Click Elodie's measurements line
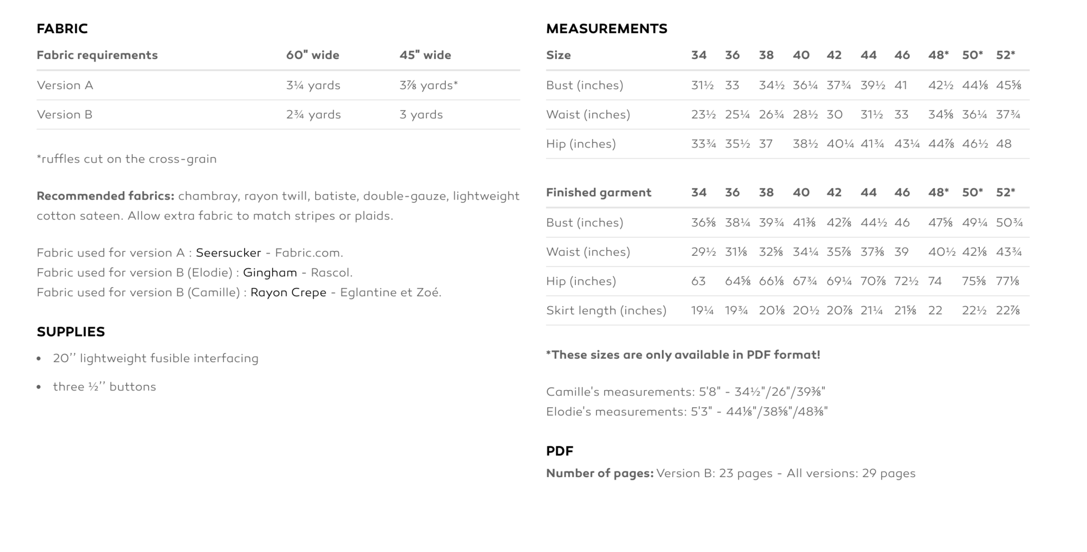 click(687, 412)
